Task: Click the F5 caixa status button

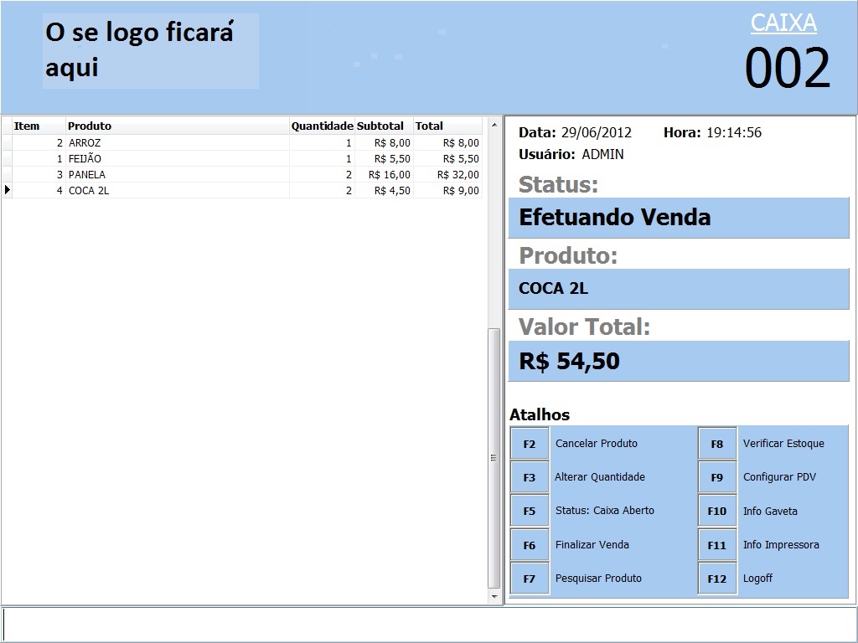Action: 530,511
